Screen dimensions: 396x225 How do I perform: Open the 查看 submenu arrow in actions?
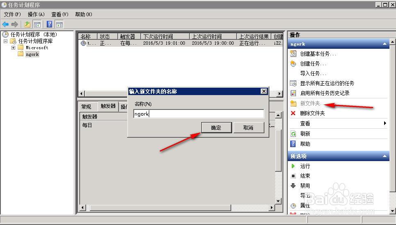click(385, 123)
